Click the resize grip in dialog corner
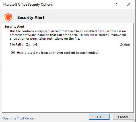 pos(134,120)
